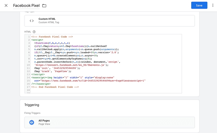Click the 'Custom HTML Tag' subtitle text
Viewport: 217px width, 133px height.
coord(49,22)
